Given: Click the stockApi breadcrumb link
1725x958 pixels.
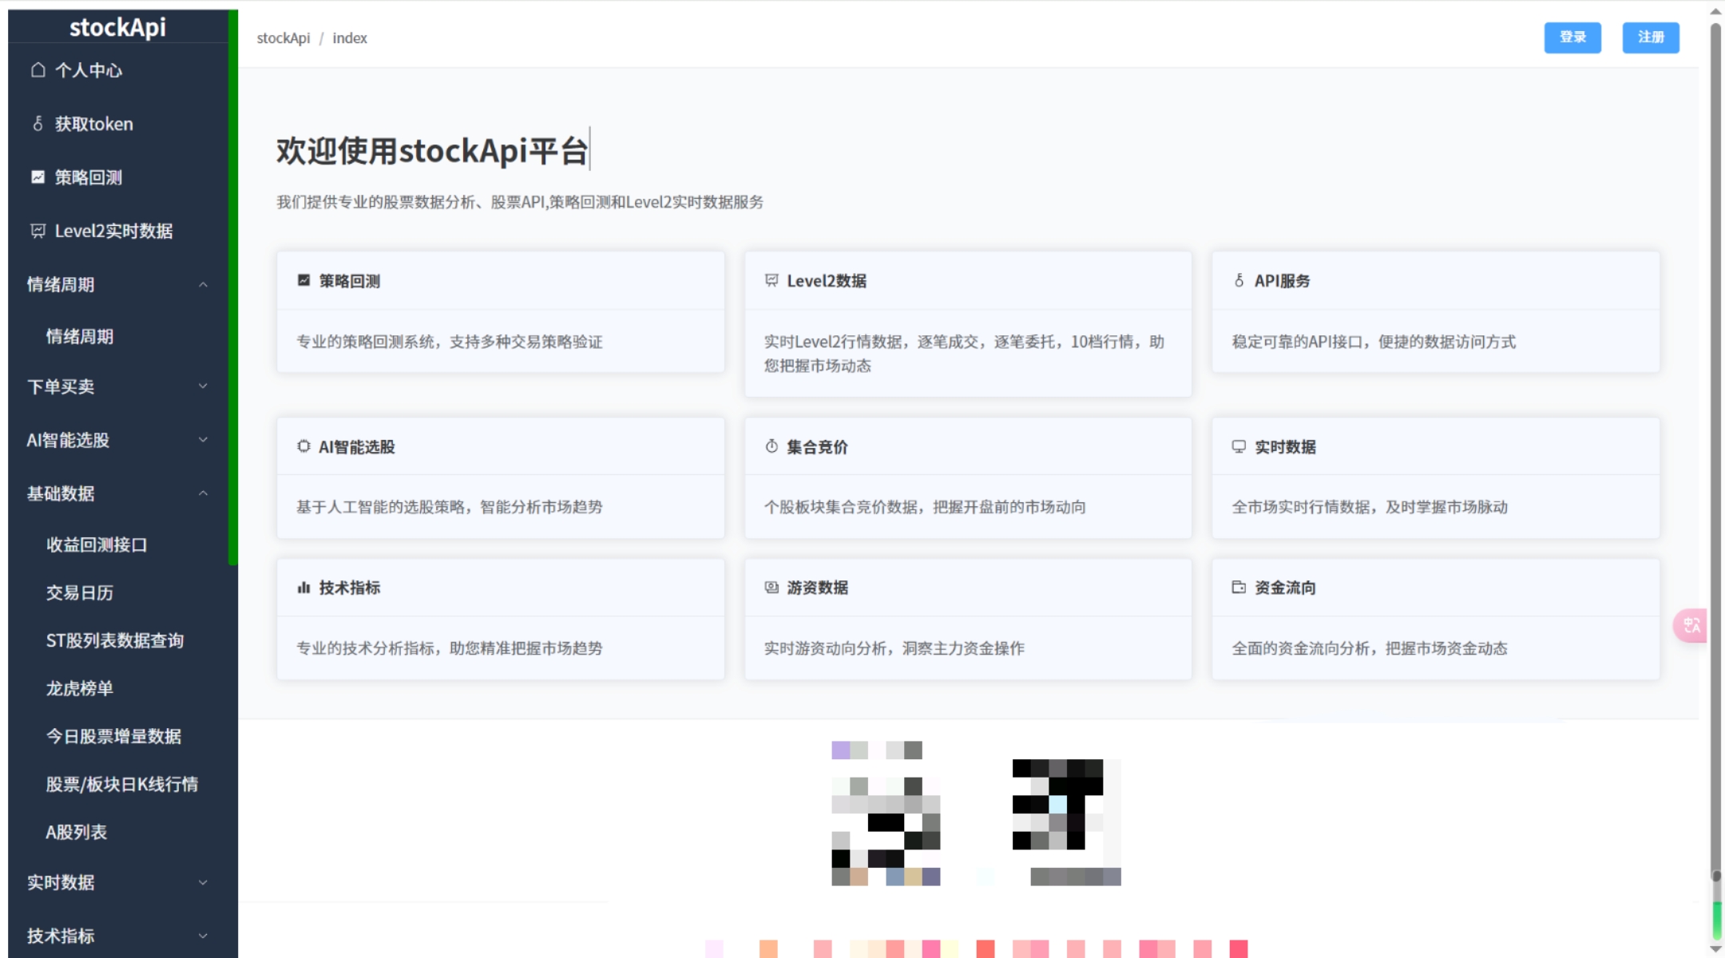Looking at the screenshot, I should [283, 38].
